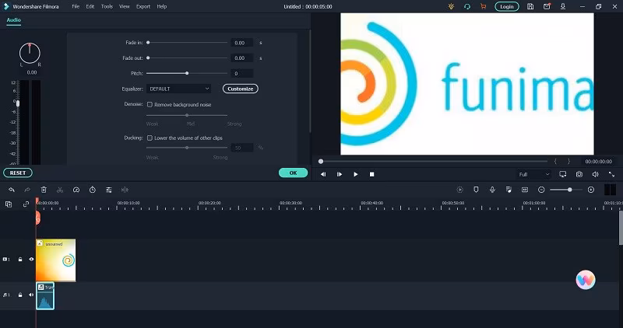The image size is (623, 328).
Task: Open the Edit menu
Action: point(90,6)
